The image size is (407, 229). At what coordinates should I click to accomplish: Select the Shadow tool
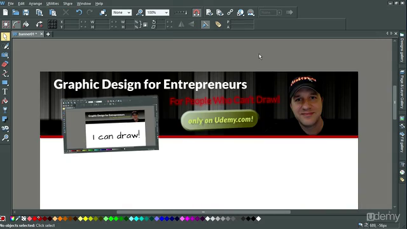pos(5,119)
